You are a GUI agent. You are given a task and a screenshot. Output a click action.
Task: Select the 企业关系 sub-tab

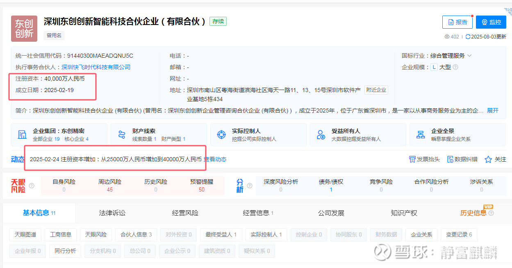pyautogui.click(x=421, y=234)
